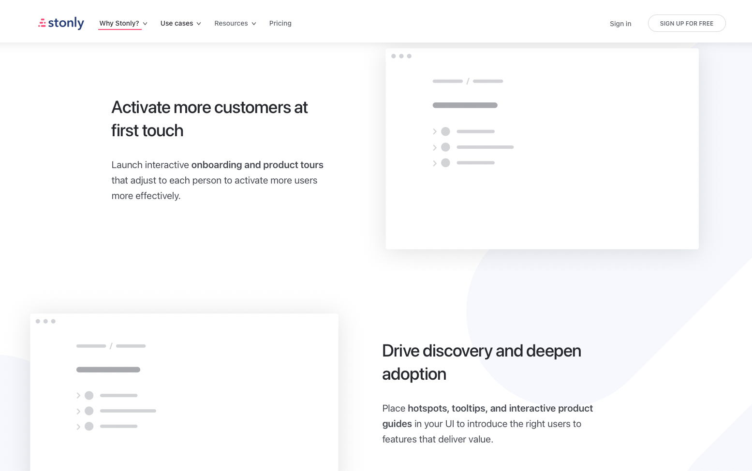Click the "Drive discovery and deepen adoption" heading

click(x=481, y=362)
